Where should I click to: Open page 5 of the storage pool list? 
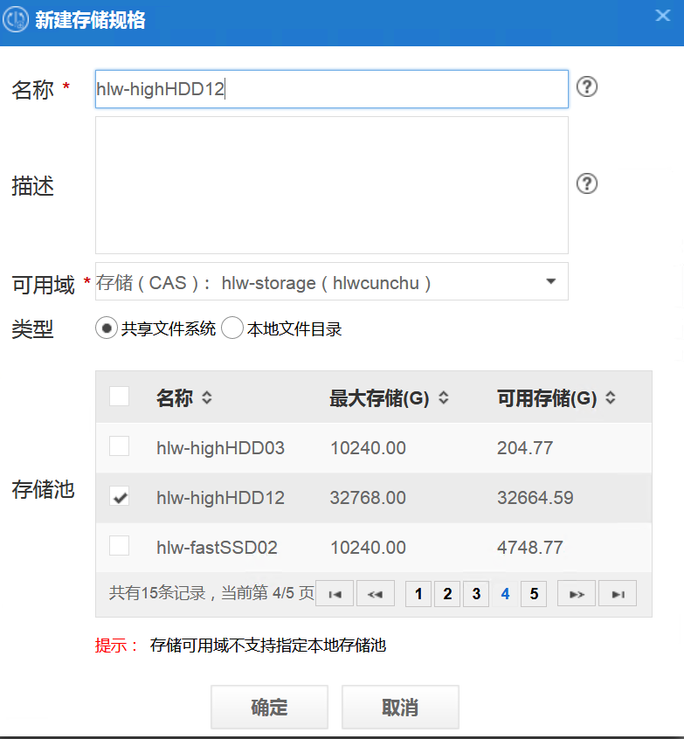click(534, 594)
